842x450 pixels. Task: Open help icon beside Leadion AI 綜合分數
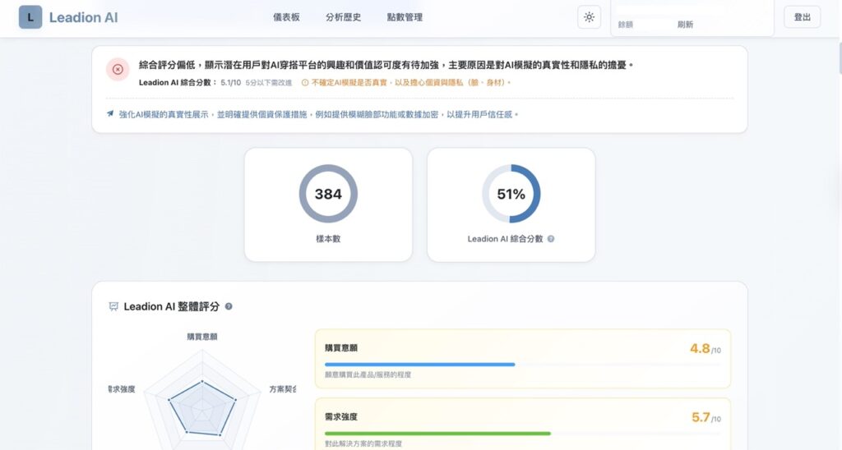pos(550,239)
